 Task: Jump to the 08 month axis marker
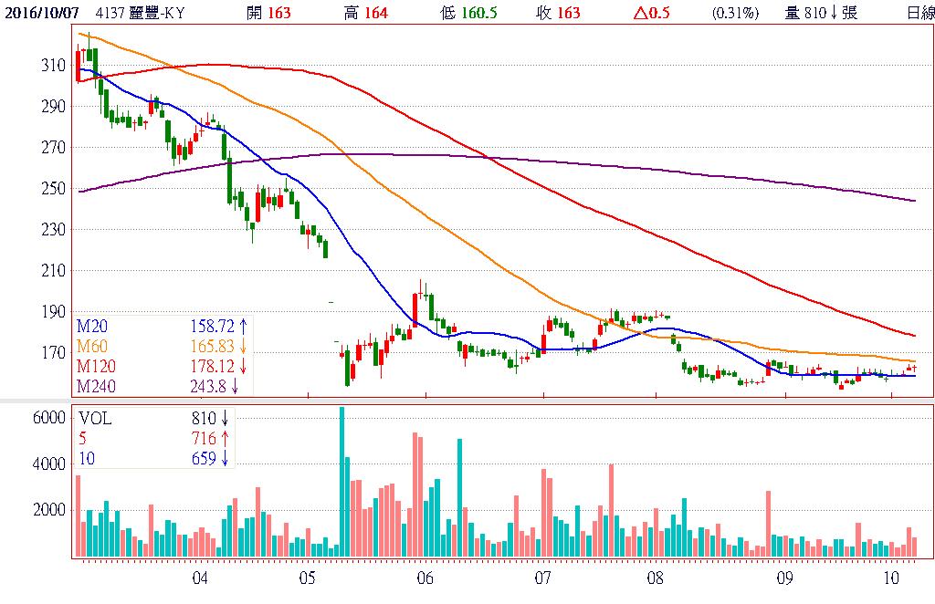[654, 578]
